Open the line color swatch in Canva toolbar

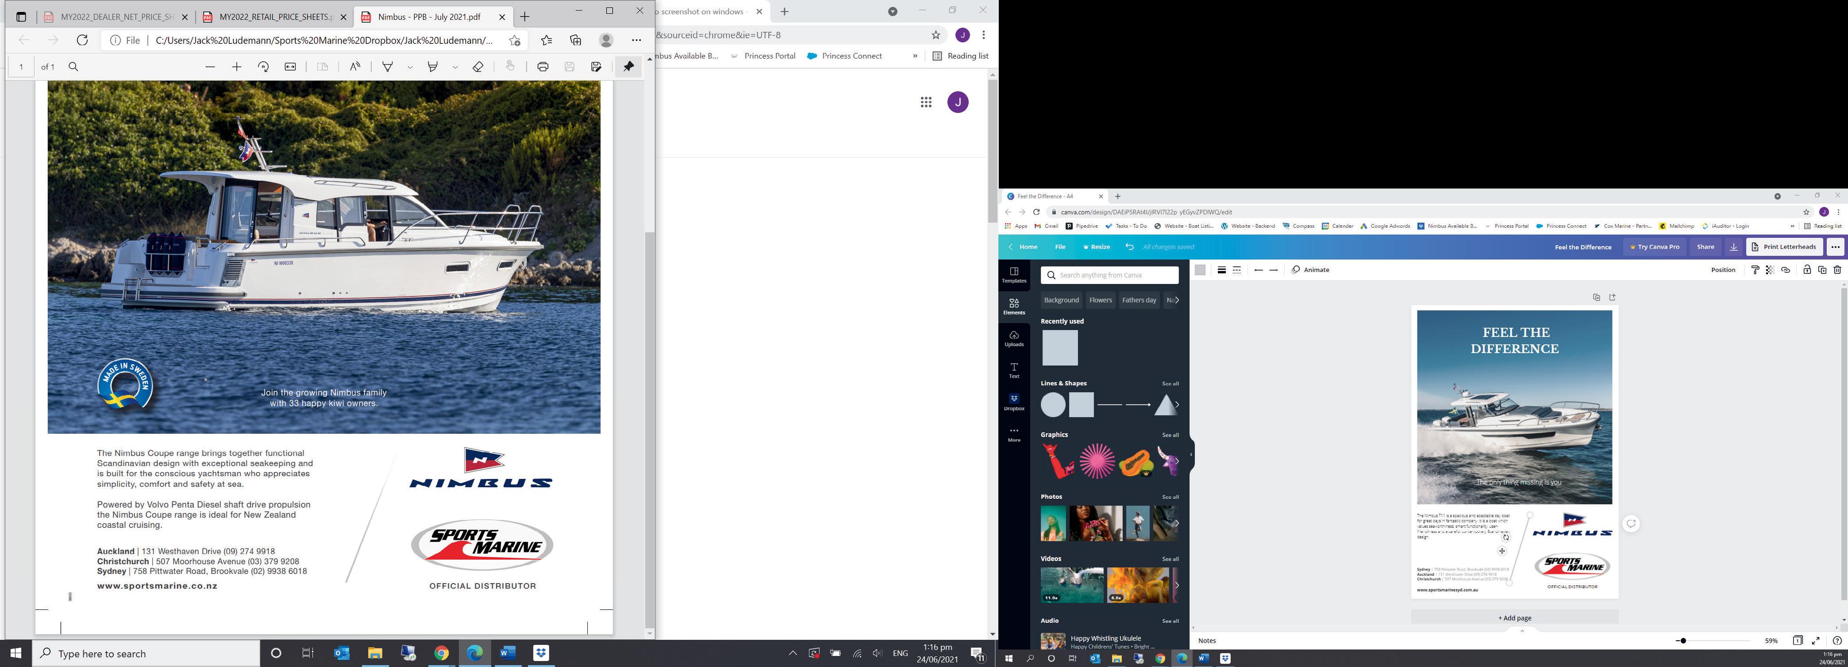tap(1199, 270)
